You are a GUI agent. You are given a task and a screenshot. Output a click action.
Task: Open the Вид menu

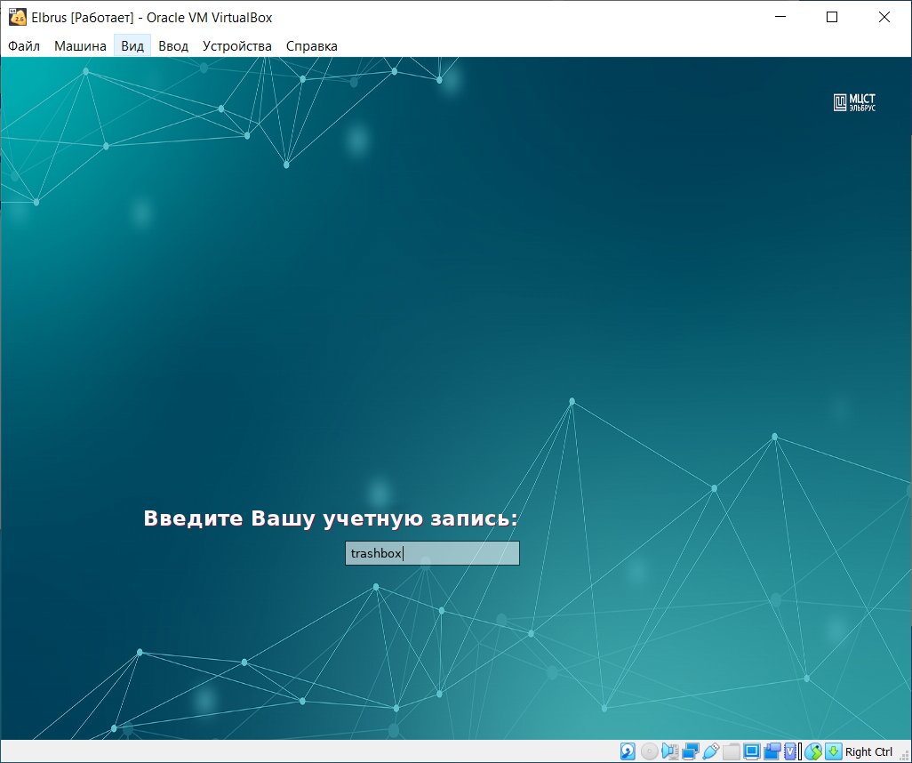[132, 46]
